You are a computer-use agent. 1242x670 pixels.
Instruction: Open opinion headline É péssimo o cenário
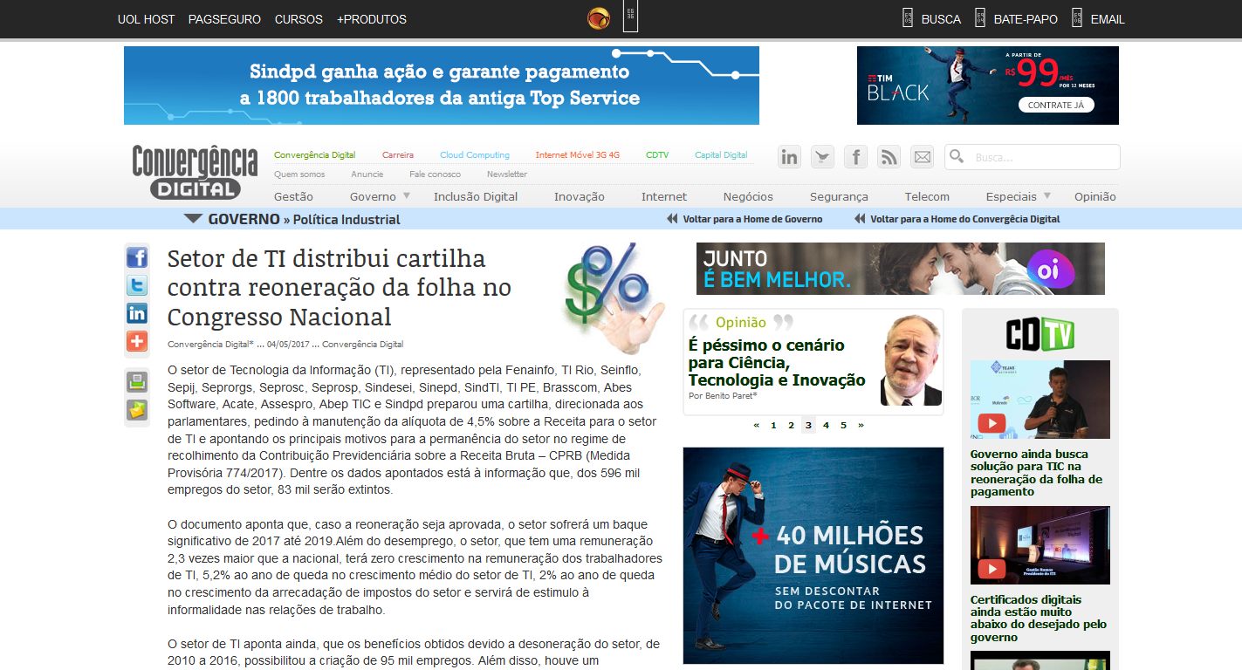pos(777,363)
